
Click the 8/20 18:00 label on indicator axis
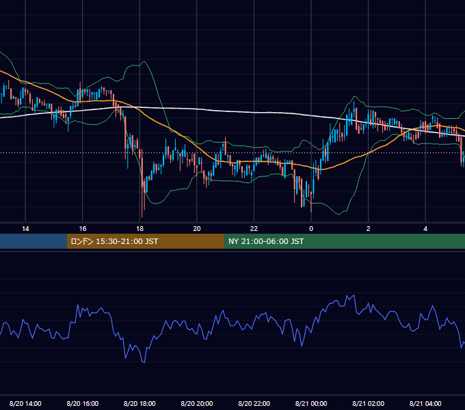click(139, 403)
